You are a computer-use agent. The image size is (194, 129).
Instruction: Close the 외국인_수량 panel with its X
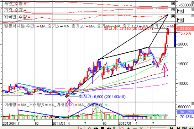tap(193, 16)
